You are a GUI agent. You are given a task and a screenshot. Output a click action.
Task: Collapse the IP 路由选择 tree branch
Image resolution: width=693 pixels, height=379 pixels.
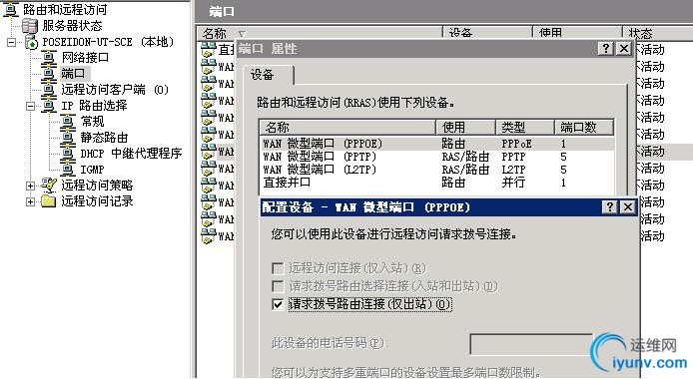(30, 106)
